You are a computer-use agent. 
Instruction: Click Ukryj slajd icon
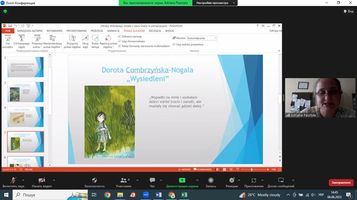(85, 41)
